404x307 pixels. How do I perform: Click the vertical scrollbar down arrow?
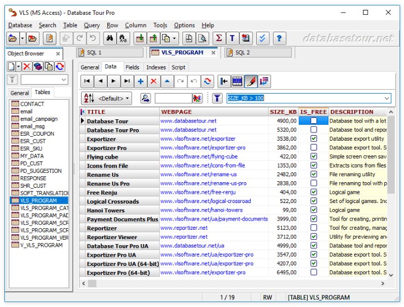click(391, 275)
